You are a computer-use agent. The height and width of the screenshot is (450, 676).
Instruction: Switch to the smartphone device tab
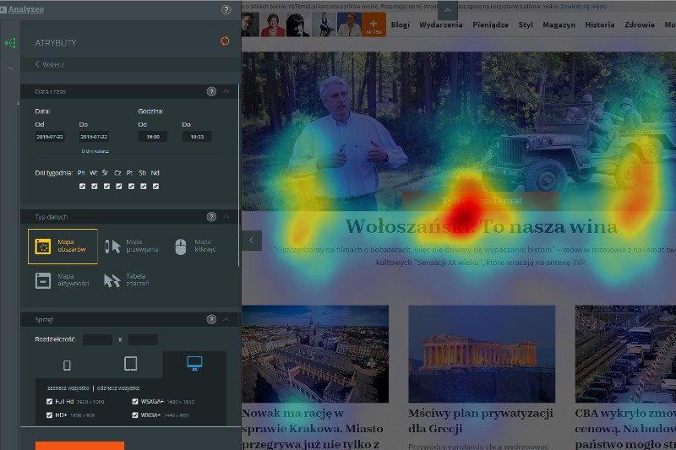(67, 366)
